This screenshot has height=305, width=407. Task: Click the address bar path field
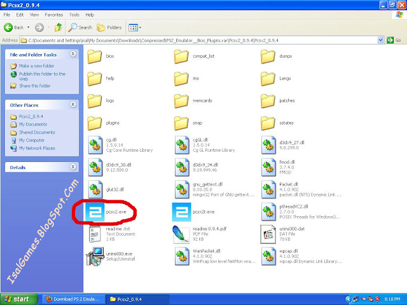pos(198,40)
